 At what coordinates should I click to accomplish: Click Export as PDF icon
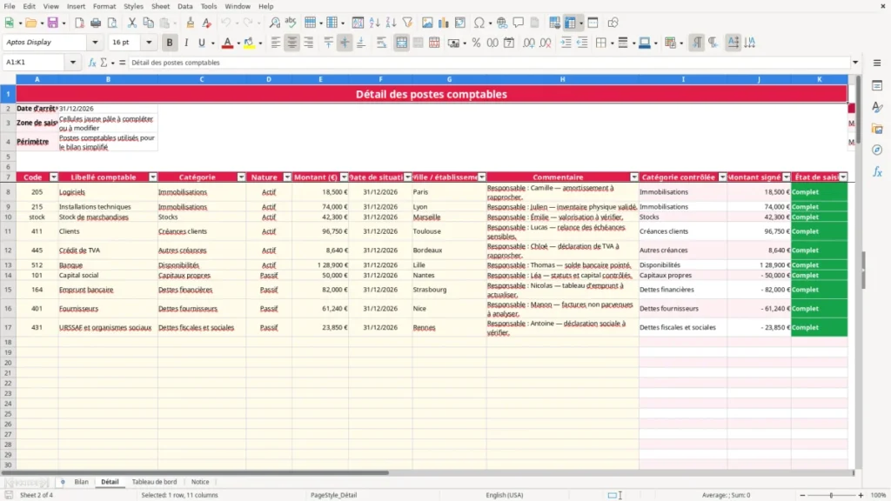79,23
